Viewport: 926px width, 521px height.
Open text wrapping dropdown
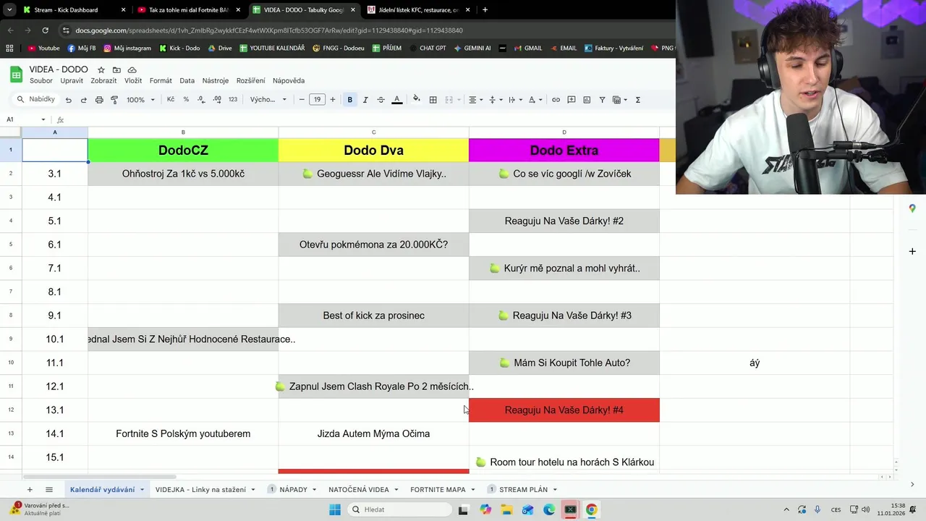click(514, 100)
